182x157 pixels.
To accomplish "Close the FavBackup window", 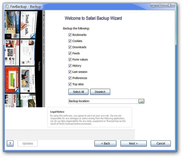I will coord(169,5).
